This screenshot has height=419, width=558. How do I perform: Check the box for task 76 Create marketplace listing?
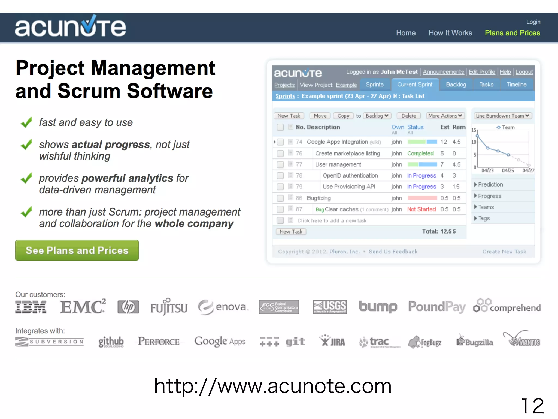(280, 154)
